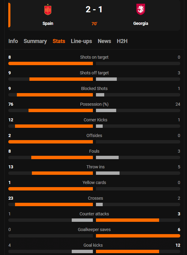Click the Offsides orange bar for Spain
This screenshot has height=255, width=187.
tap(51, 142)
